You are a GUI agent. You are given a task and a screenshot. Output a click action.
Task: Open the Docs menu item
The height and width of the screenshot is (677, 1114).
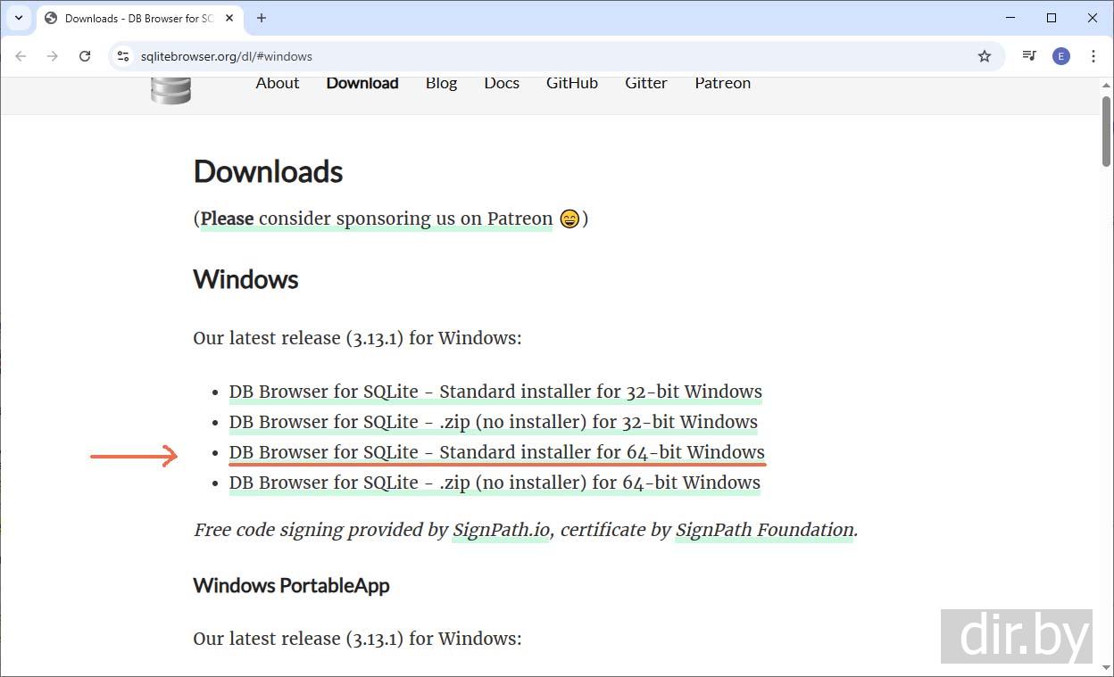[x=502, y=83]
